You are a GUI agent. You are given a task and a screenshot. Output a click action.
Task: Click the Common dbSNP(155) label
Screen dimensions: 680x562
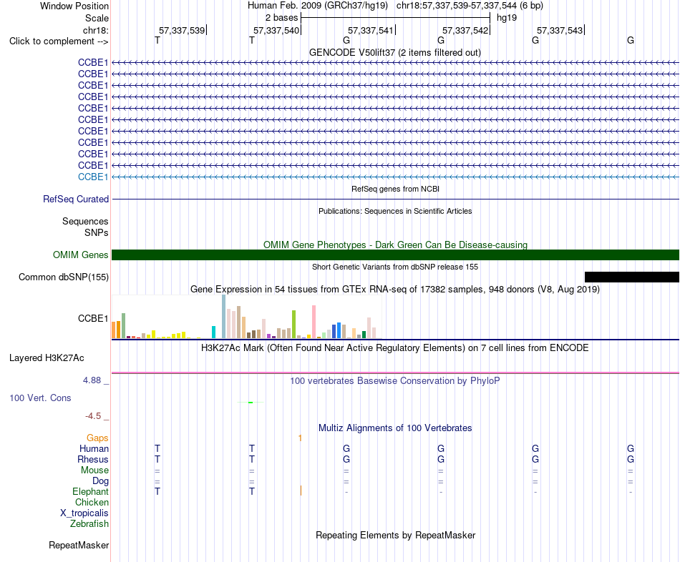[x=63, y=277]
